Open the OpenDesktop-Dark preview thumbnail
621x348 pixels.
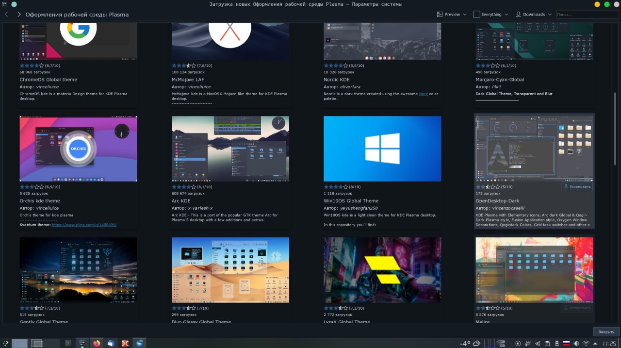pos(534,149)
